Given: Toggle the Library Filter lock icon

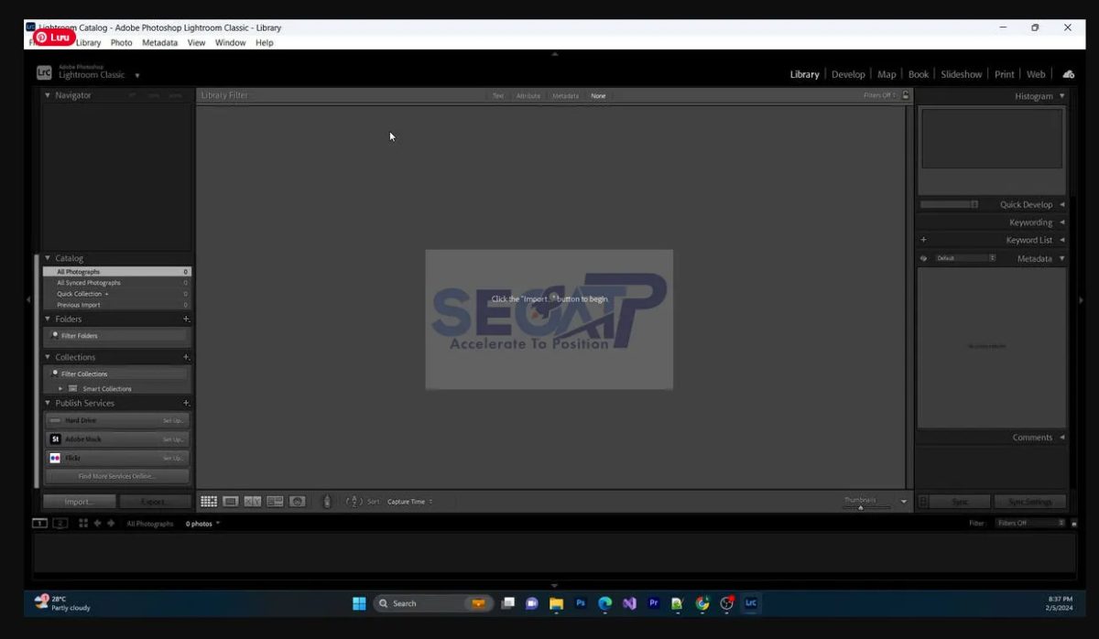Looking at the screenshot, I should coord(906,95).
